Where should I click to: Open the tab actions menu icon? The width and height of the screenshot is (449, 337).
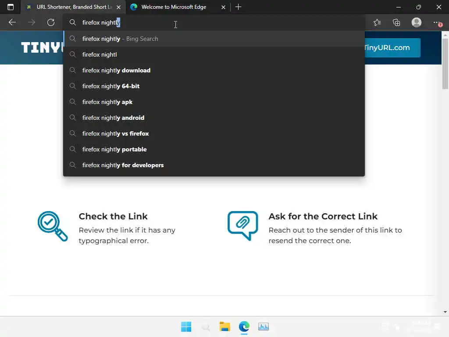tap(11, 7)
